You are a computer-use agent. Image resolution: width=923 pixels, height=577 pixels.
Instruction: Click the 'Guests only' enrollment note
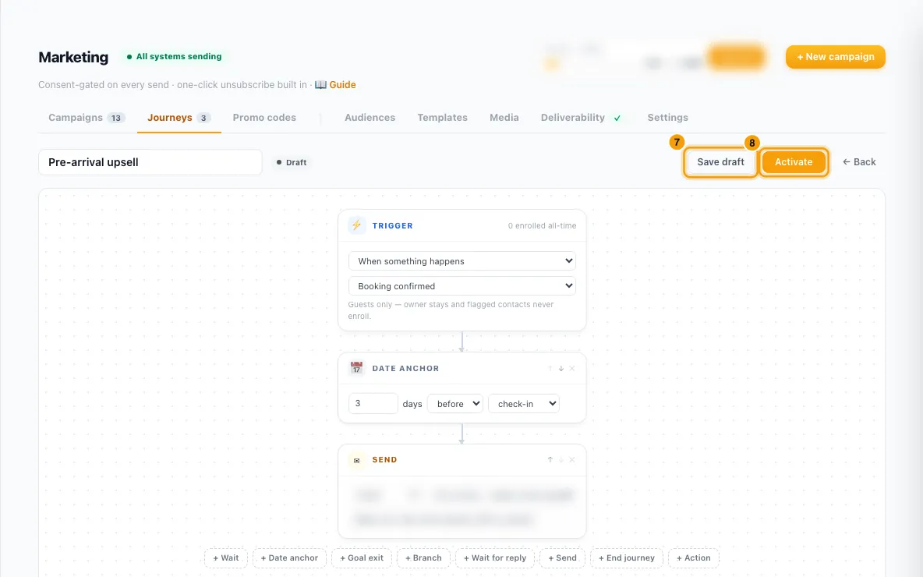pos(451,310)
